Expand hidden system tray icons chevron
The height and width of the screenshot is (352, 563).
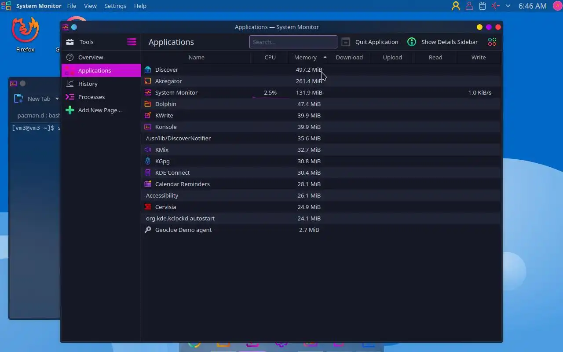[508, 6]
